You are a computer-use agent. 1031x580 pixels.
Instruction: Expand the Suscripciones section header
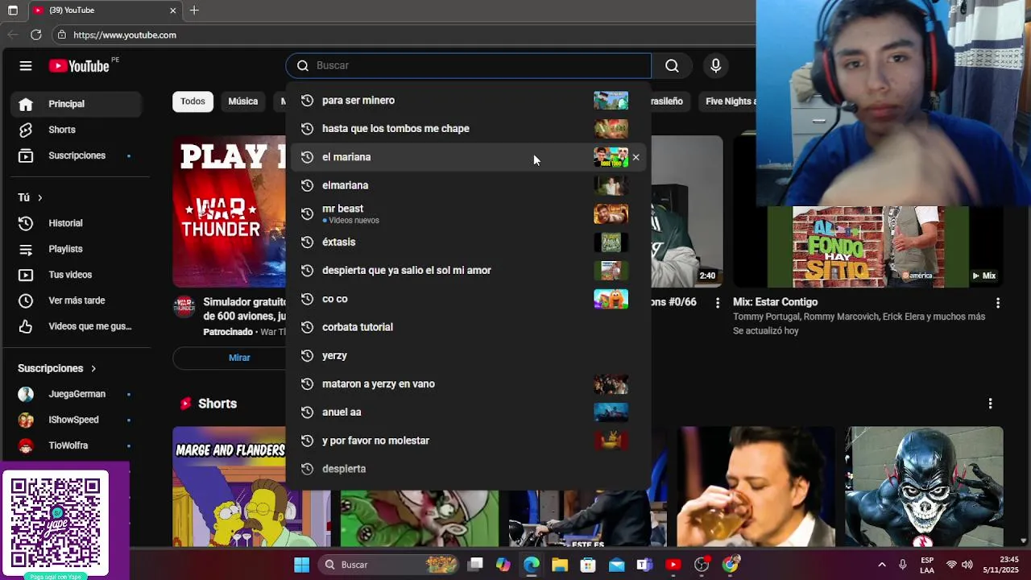[56, 368]
